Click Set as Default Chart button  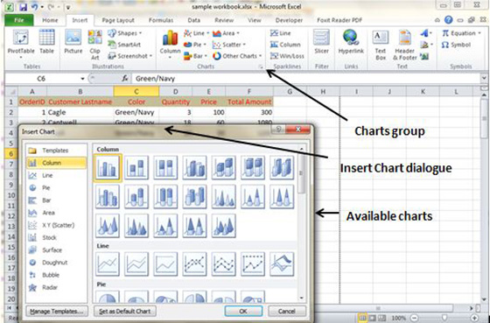tap(124, 311)
